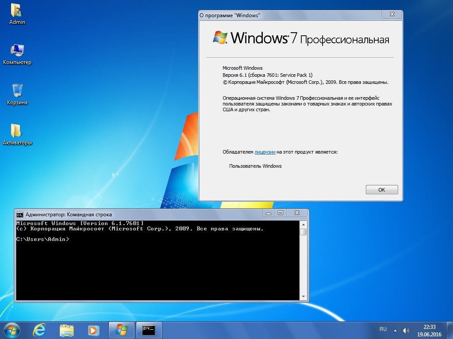
Task: Open Windows Media Player from taskbar
Action: point(93,330)
